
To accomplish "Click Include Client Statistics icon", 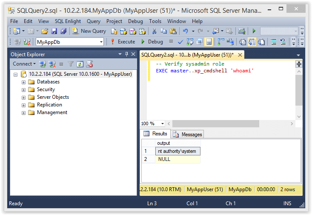I will pos(230,42).
